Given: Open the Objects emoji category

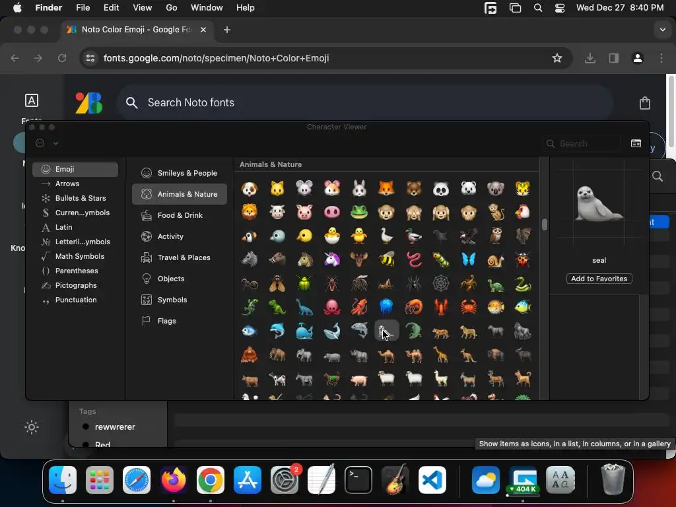Looking at the screenshot, I should pyautogui.click(x=180, y=279).
